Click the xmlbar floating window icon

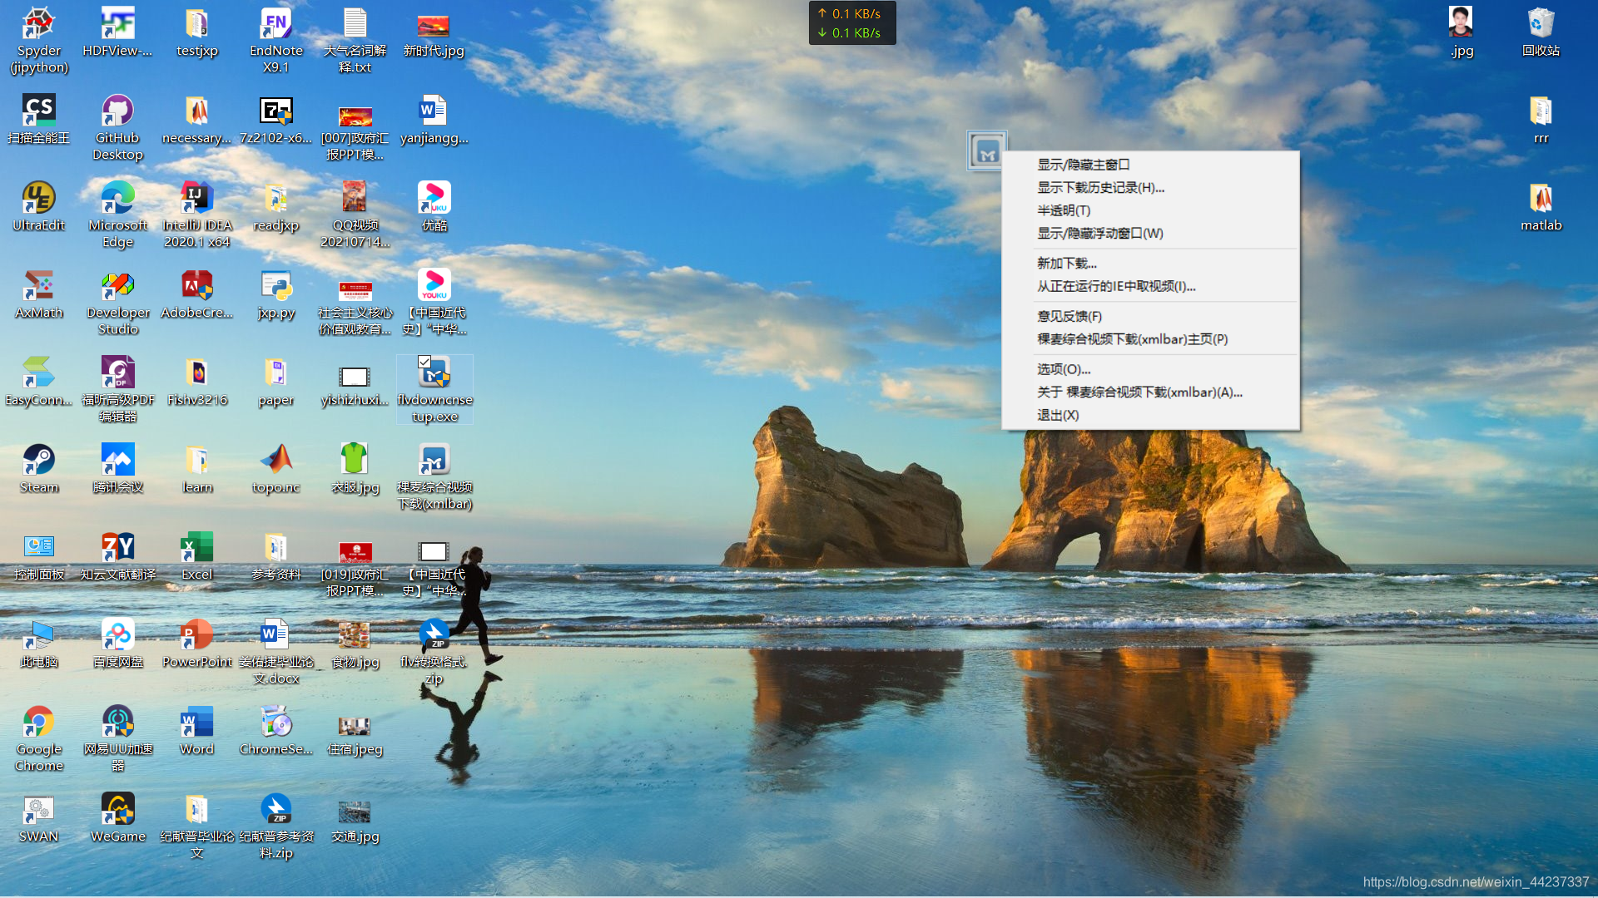987,151
